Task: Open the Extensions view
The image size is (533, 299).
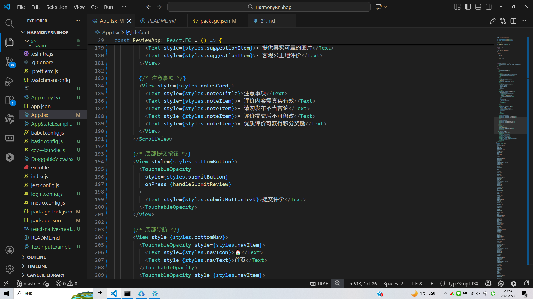Action: tap(9, 100)
